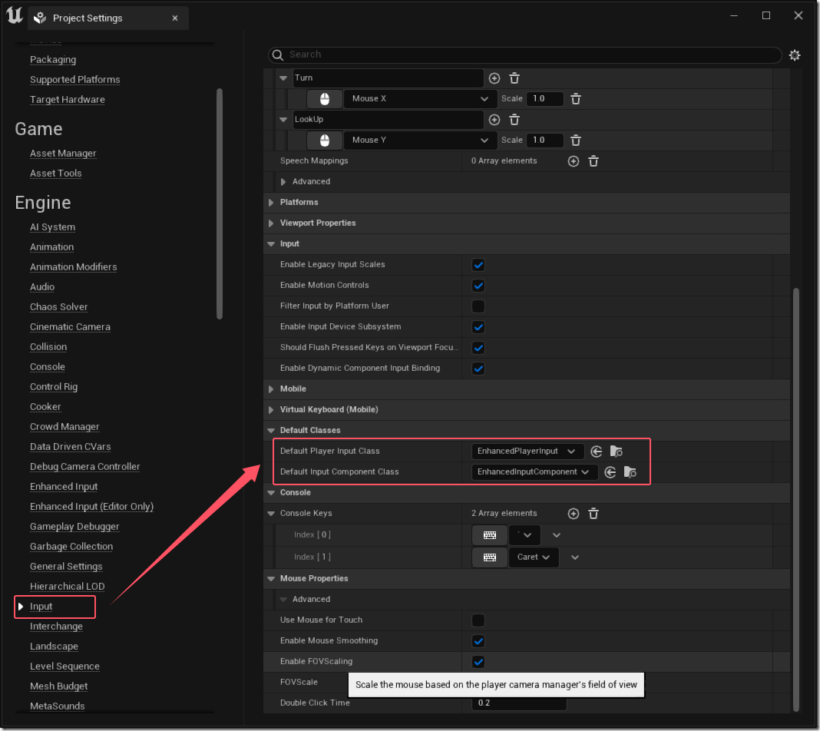Remove all Console Keys array elements

pos(594,514)
